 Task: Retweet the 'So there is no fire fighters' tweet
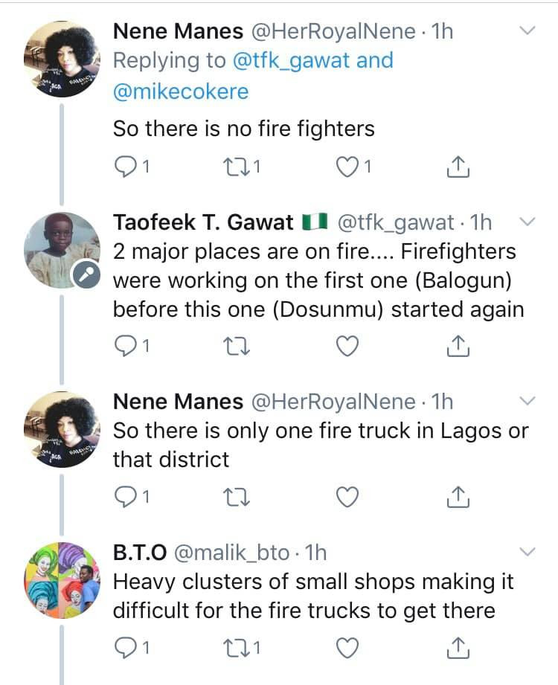pyautogui.click(x=238, y=167)
